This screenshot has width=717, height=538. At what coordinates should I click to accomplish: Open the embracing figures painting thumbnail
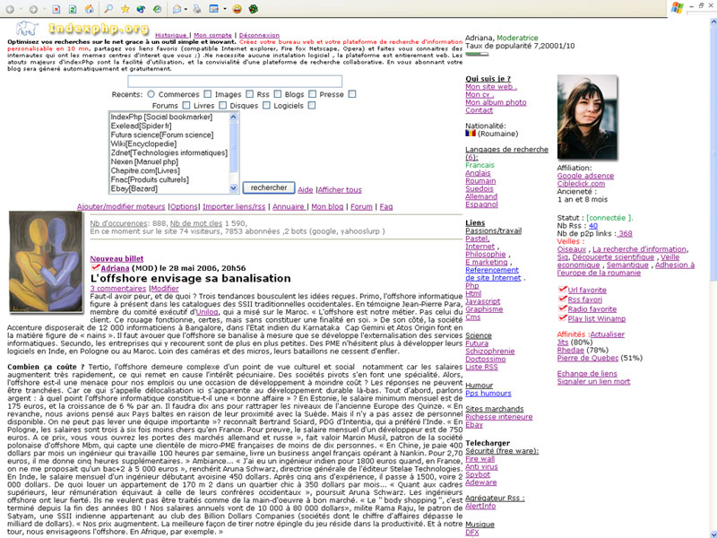[46, 262]
